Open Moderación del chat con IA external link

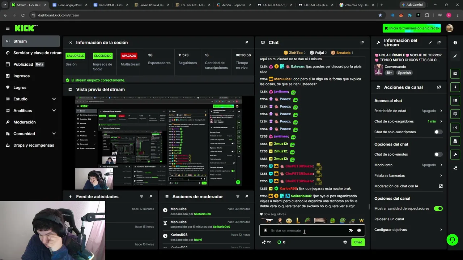441,186
